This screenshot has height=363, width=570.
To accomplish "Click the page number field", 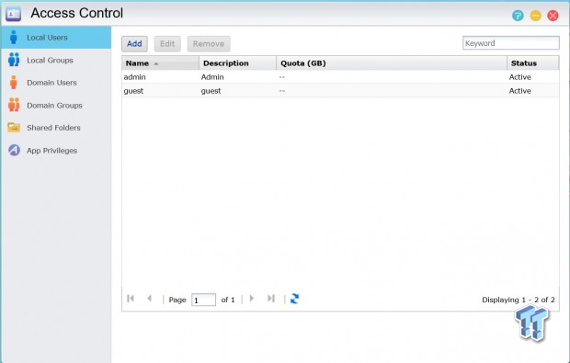I will pos(203,300).
